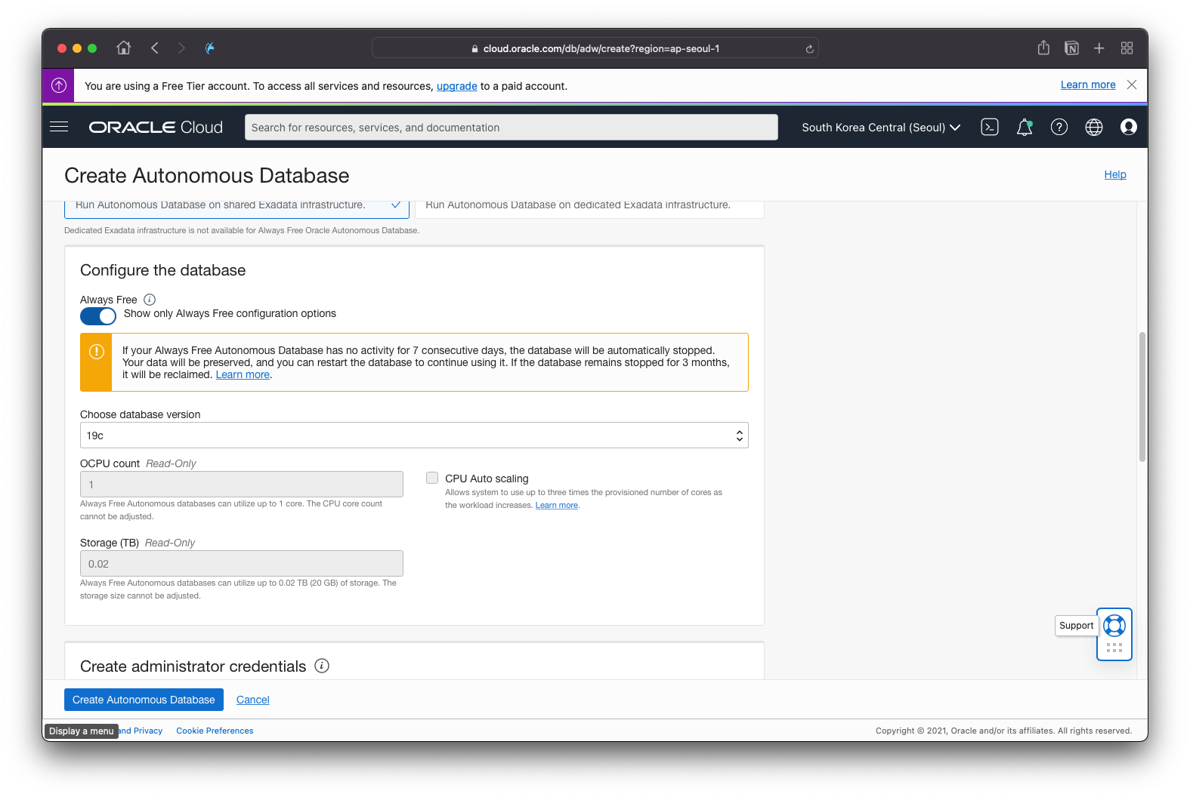Focus the resource search field
The image size is (1190, 797).
(x=511, y=128)
